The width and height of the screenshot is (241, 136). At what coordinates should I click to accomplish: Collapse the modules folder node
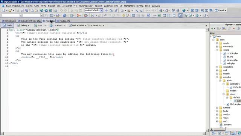(217, 77)
